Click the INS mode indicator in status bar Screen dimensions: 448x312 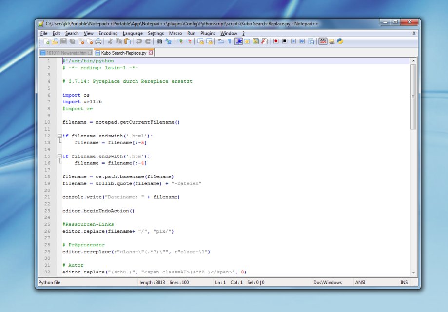click(404, 282)
